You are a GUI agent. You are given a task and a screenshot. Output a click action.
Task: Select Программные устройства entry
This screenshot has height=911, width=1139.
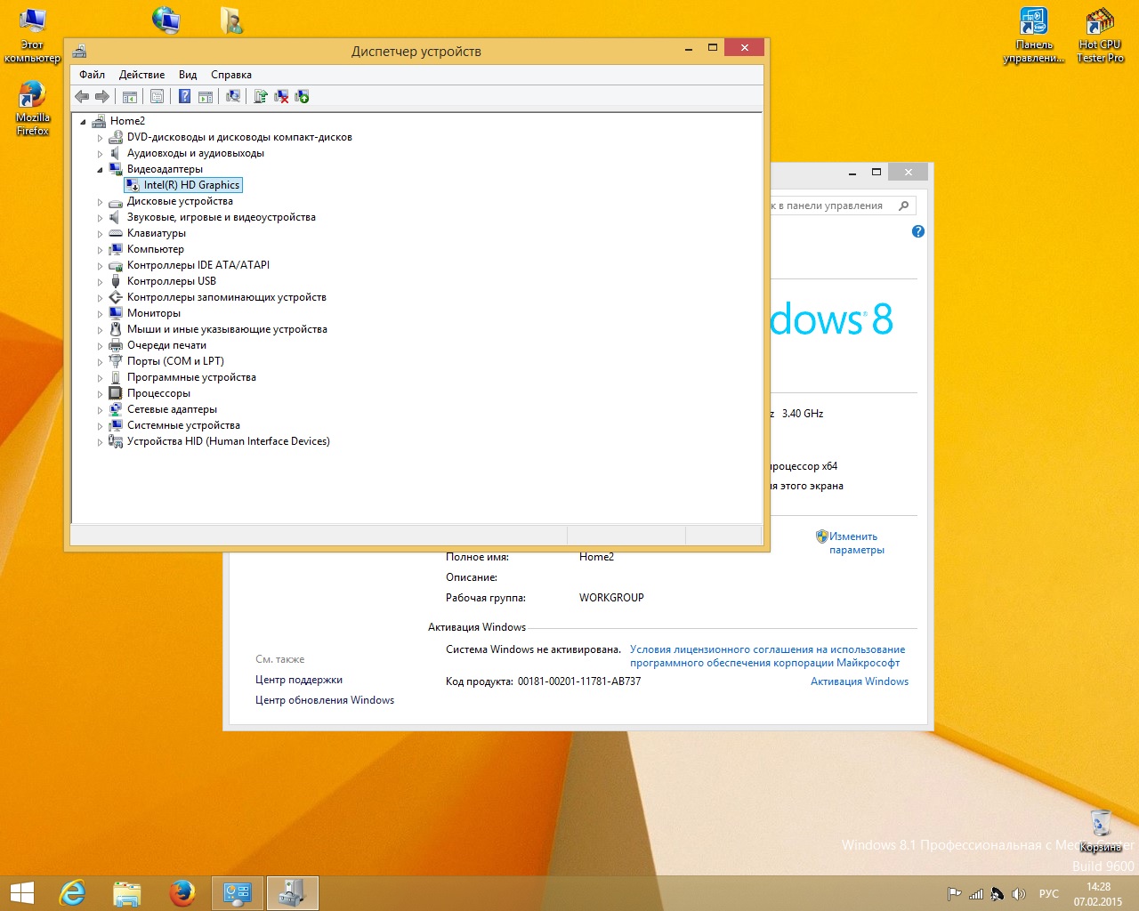[191, 377]
